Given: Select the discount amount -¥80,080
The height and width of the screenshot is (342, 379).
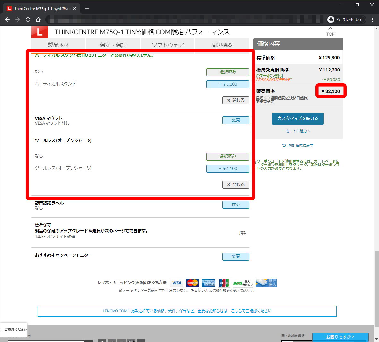Looking at the screenshot, I should coord(331,79).
